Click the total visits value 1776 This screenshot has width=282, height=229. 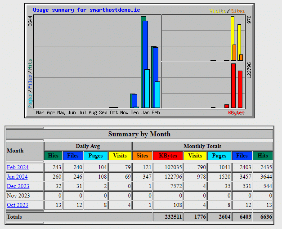coord(200,217)
